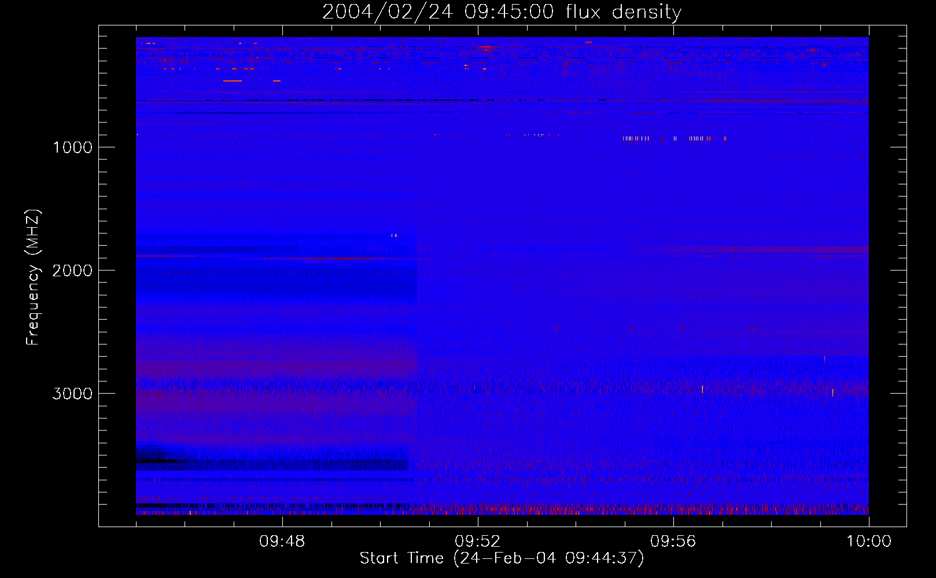Screen dimensions: 936x578
Task: Click the 09:48 time tick label
Action: [282, 542]
